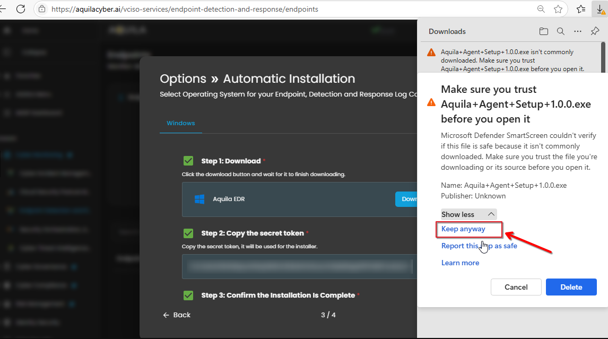Screen dimensions: 608x339
Task: Pin the Downloads panel
Action: (595, 31)
